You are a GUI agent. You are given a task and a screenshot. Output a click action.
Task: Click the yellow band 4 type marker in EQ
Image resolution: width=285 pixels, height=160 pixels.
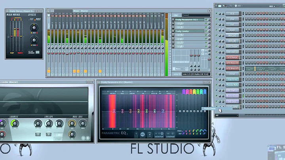coord(194,91)
